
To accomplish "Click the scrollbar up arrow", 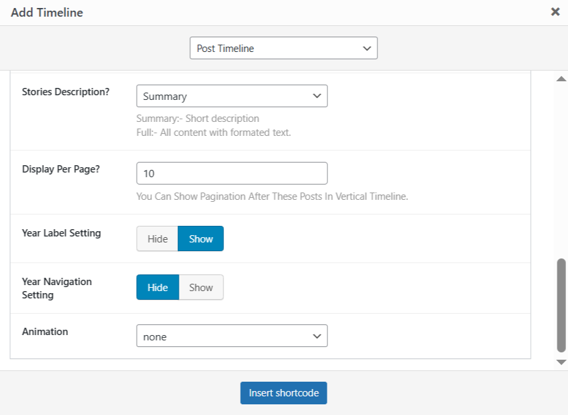I will 561,79.
